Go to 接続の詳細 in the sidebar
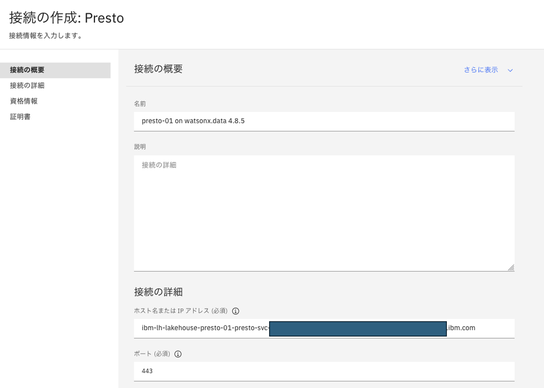Image resolution: width=544 pixels, height=388 pixels. tap(27, 86)
